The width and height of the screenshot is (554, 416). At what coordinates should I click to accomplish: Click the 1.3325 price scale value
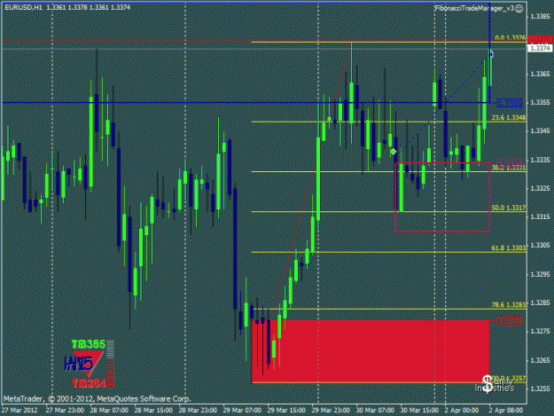[540, 188]
